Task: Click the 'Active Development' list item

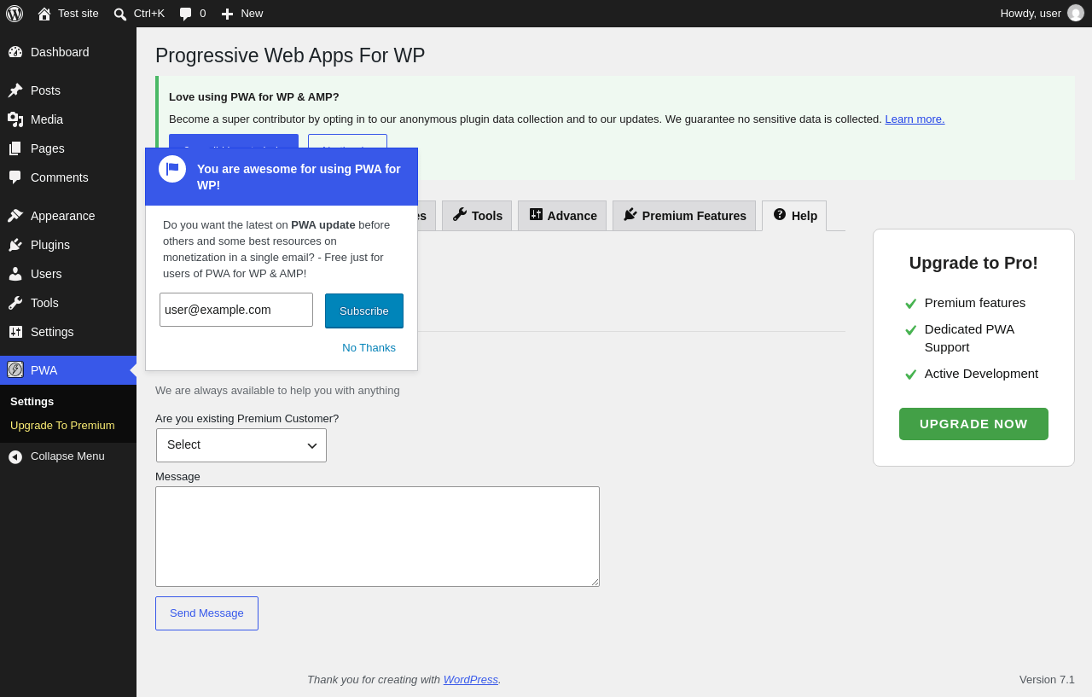Action: pyautogui.click(x=973, y=374)
